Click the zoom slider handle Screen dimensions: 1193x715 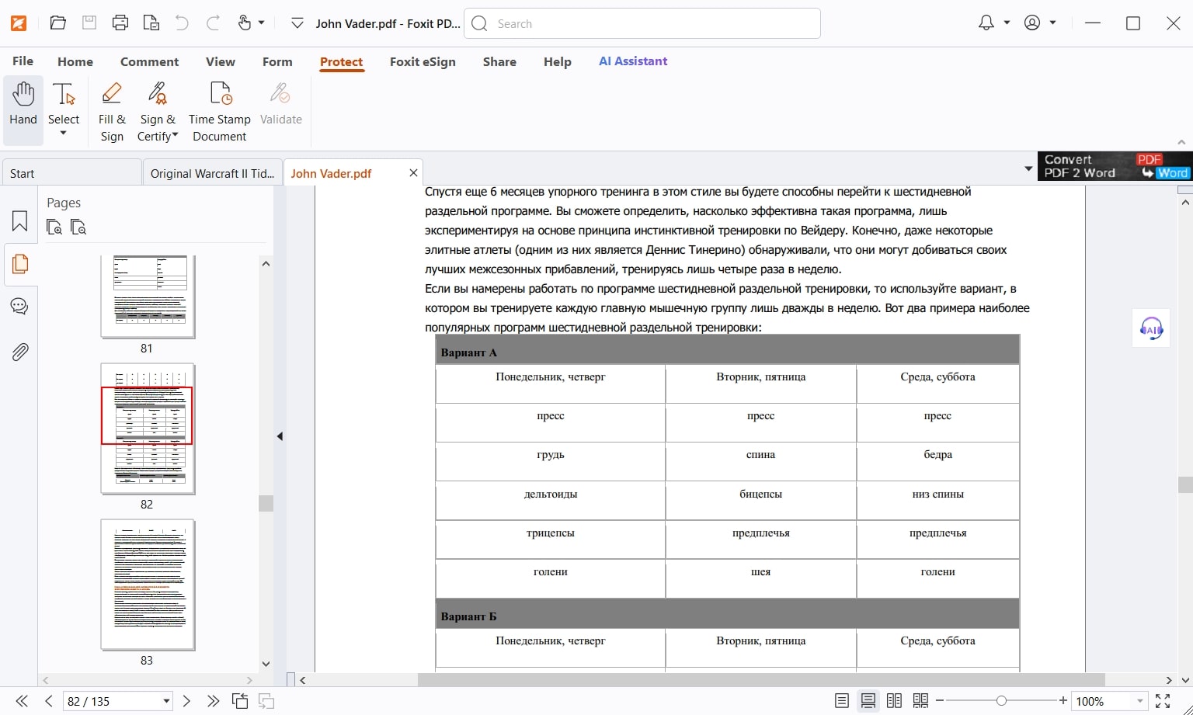point(1001,701)
